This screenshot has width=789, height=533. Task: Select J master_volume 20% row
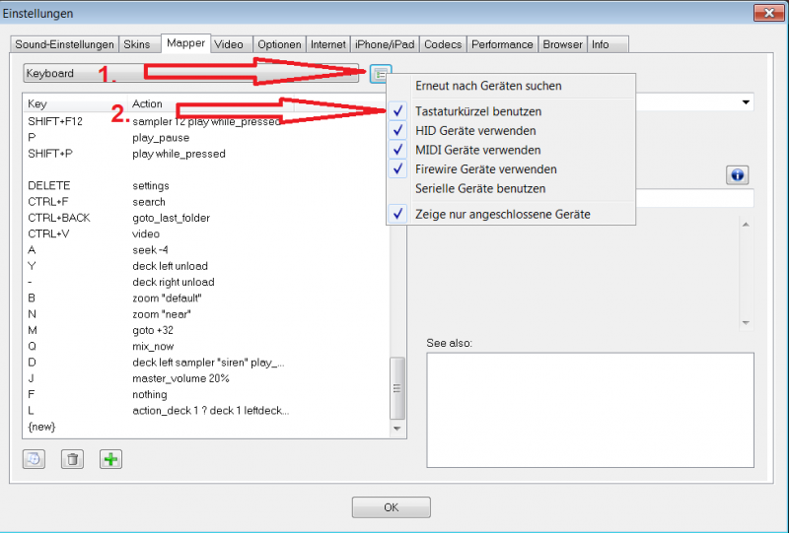(206, 378)
